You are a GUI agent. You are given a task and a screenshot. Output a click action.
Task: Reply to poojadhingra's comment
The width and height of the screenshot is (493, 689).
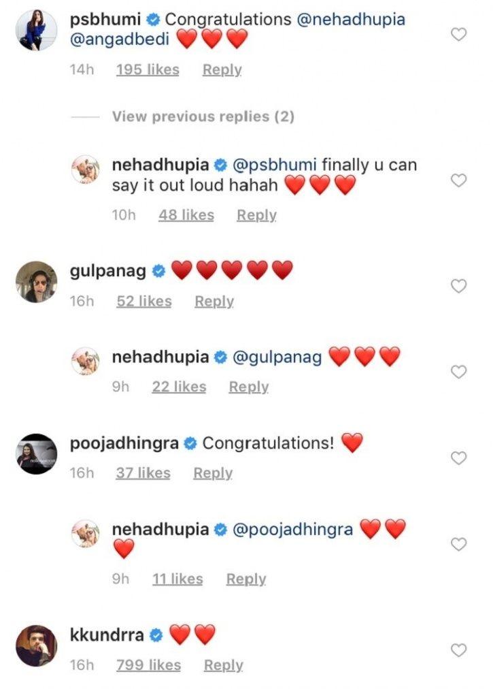pos(214,472)
